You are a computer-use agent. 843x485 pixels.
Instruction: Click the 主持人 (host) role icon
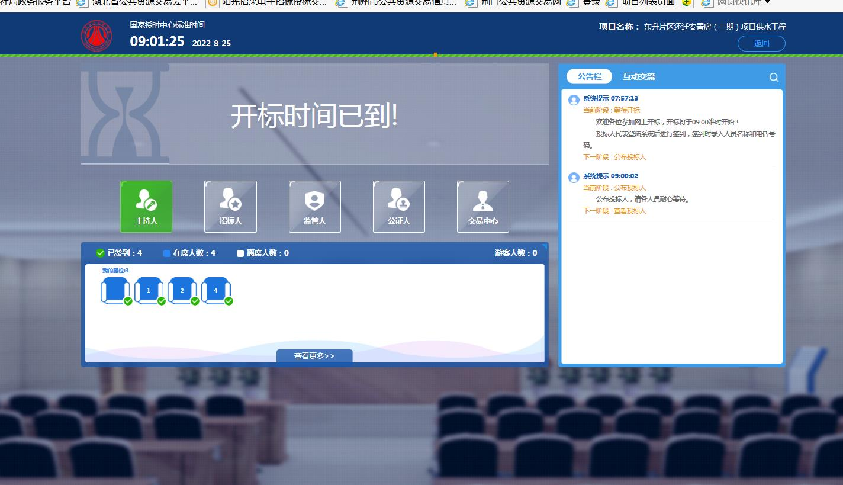tap(146, 206)
